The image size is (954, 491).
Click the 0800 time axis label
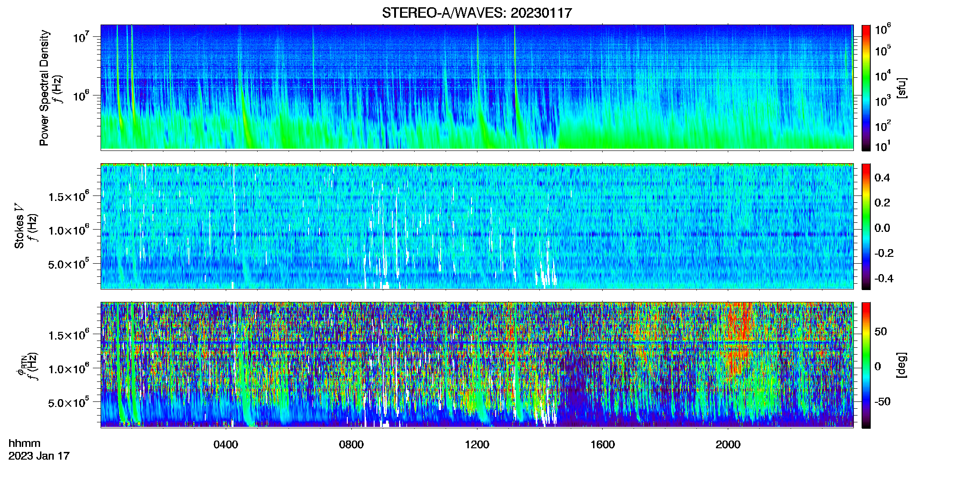(351, 444)
